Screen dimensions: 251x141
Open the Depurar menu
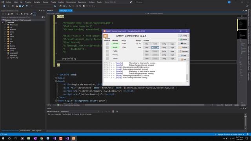tap(45, 2)
